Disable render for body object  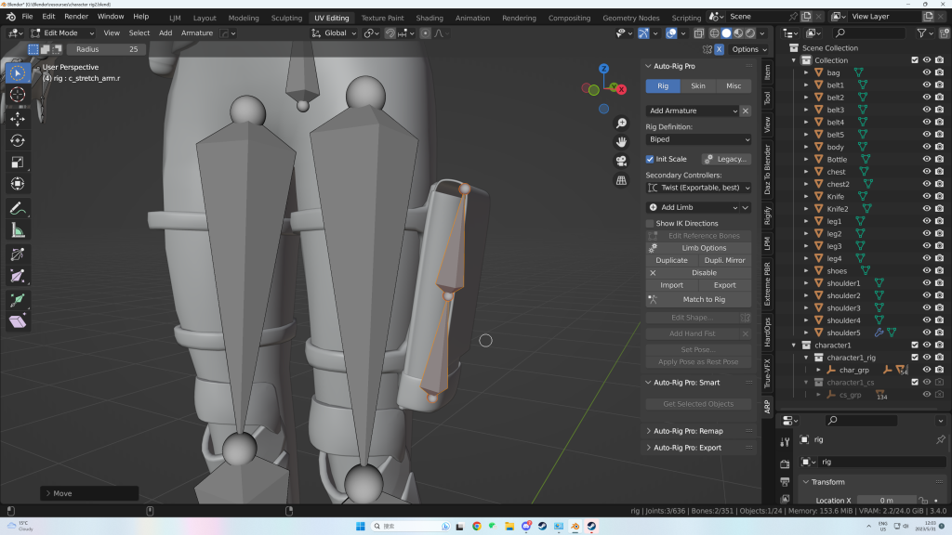click(939, 147)
